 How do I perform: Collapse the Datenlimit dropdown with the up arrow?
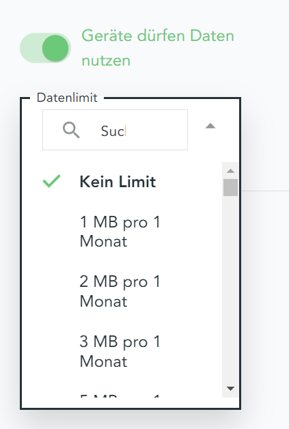pyautogui.click(x=210, y=126)
